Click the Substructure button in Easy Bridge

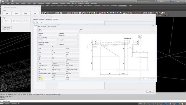(x=26, y=21)
